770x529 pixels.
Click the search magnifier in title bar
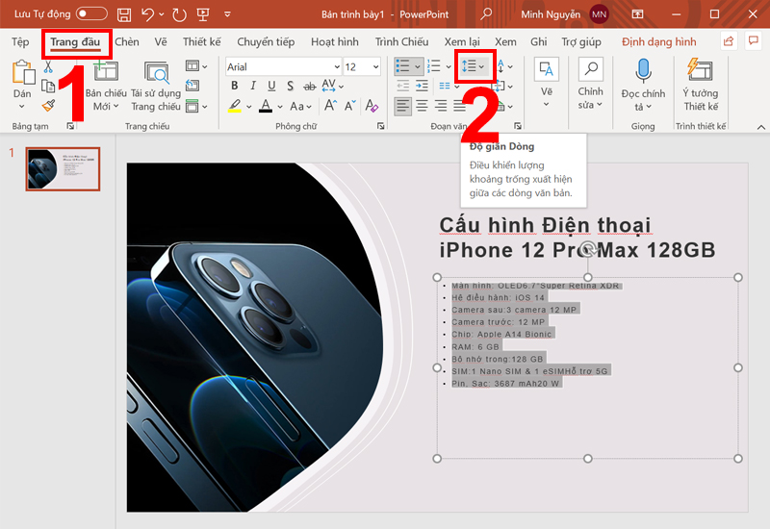[x=486, y=14]
